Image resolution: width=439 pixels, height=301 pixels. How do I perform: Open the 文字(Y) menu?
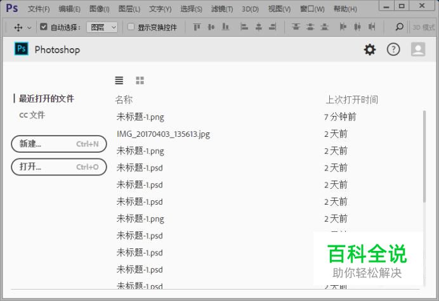coord(160,9)
